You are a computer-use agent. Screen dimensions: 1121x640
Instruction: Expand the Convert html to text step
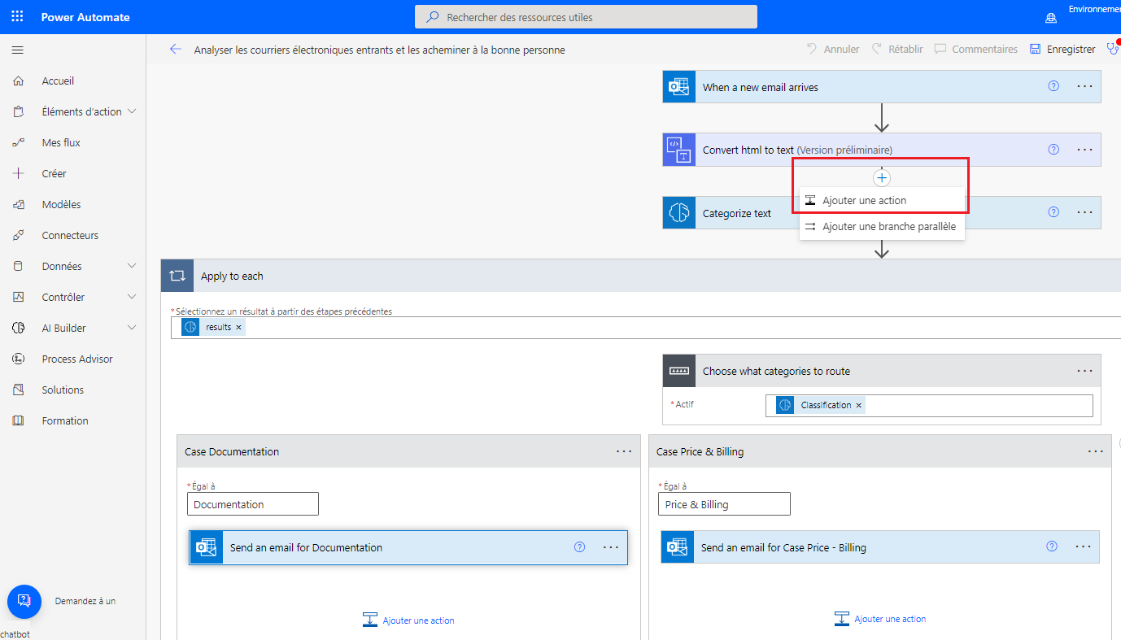(x=882, y=150)
